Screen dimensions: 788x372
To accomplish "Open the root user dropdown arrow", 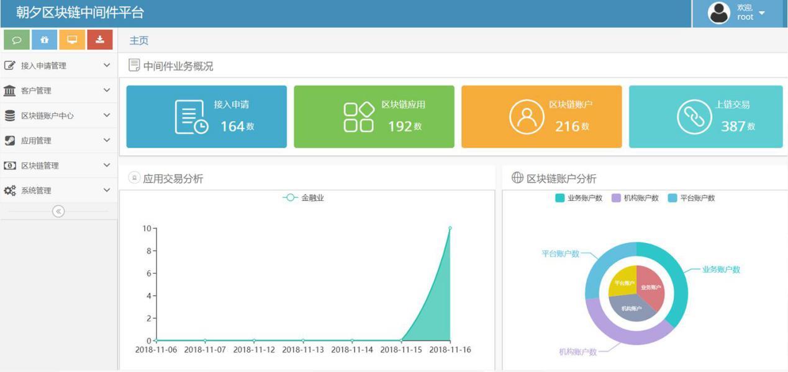I will [x=762, y=13].
